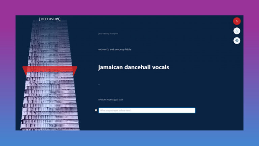Viewport: 259px width, 146px height.
Task: Open settings with the gear icon
Action: pos(237,41)
